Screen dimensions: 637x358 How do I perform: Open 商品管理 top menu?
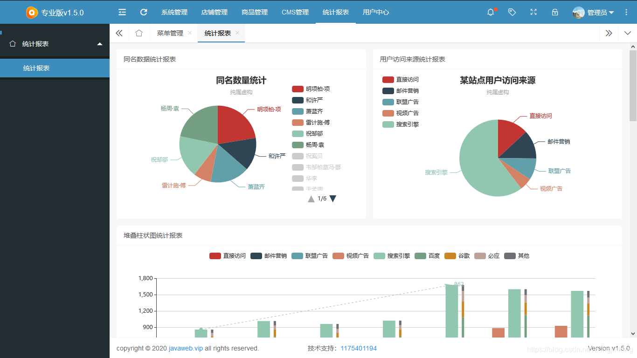pos(255,12)
